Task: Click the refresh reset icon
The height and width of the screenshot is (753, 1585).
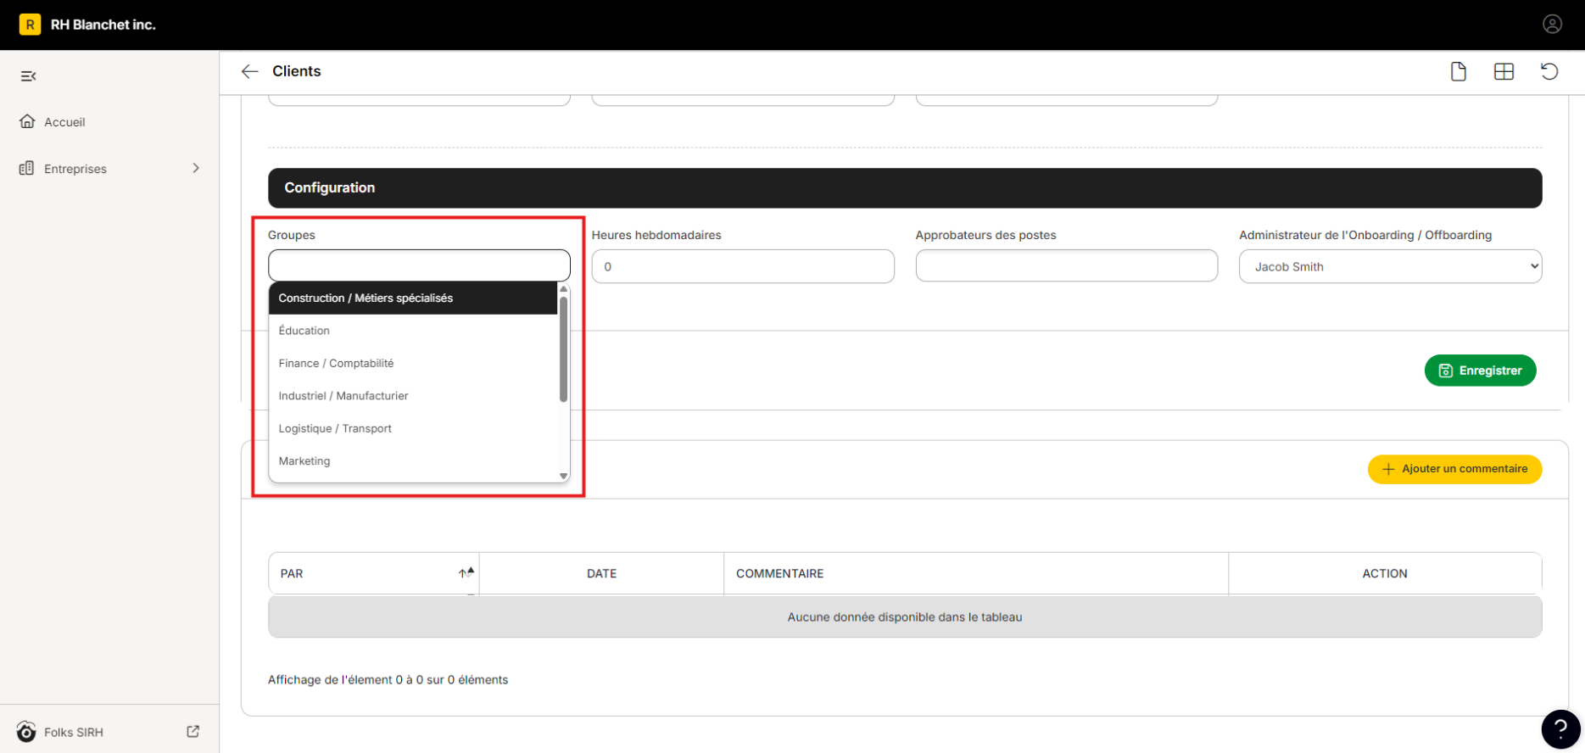Action: 1549,71
